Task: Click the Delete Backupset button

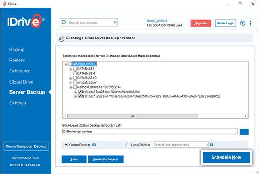Action: coord(106,160)
